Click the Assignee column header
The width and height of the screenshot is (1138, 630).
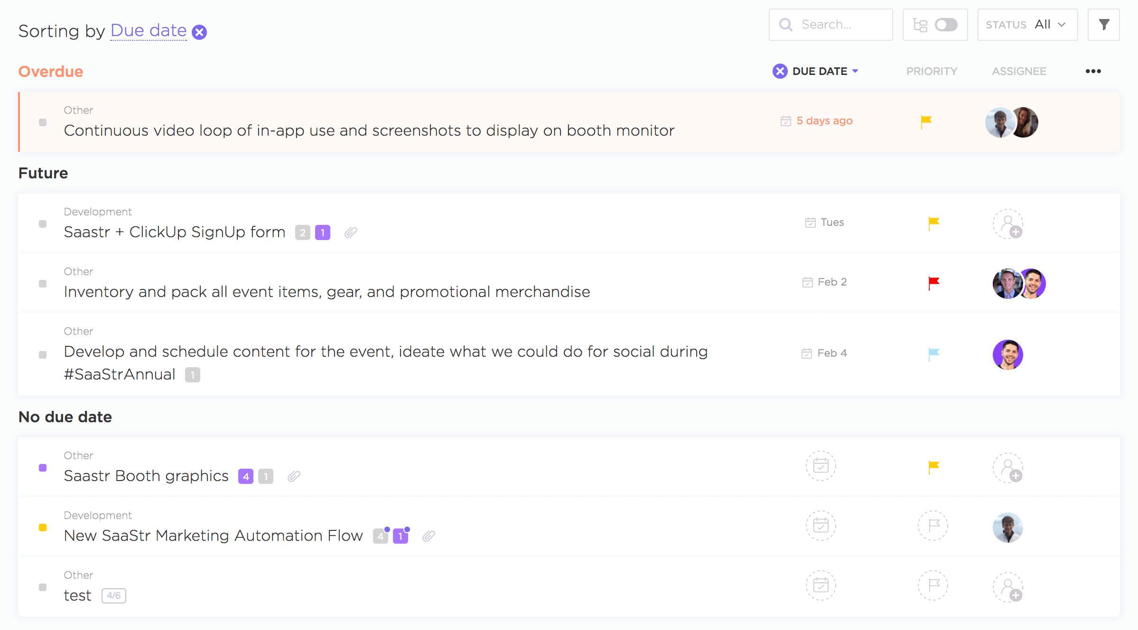coord(1019,71)
